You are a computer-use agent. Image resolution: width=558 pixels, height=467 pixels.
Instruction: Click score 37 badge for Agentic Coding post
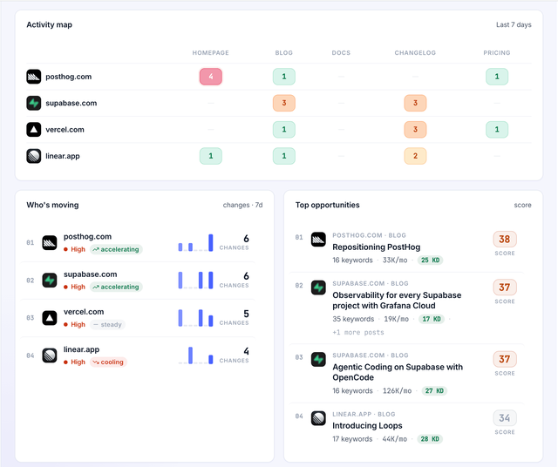[x=505, y=359]
